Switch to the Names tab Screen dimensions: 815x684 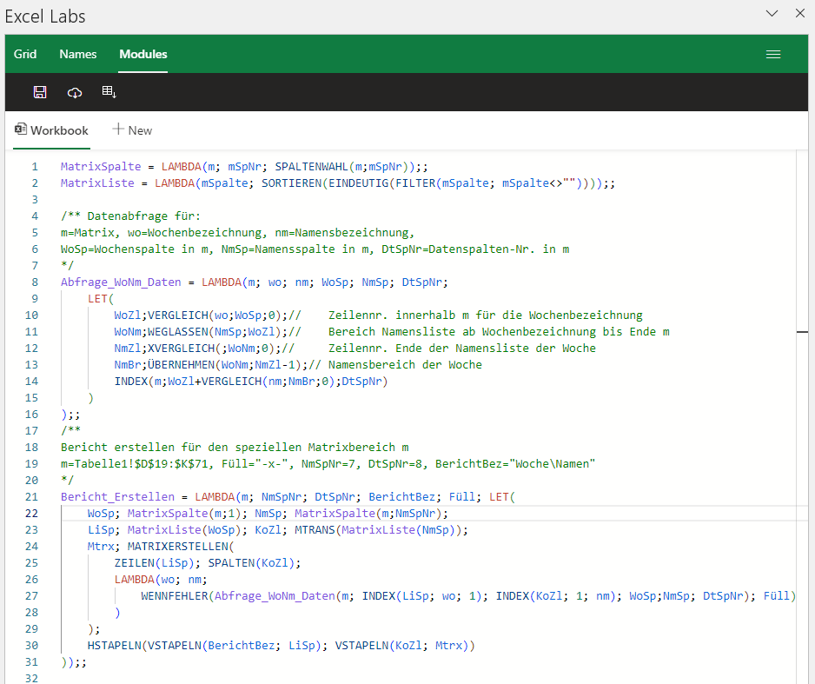click(x=78, y=54)
